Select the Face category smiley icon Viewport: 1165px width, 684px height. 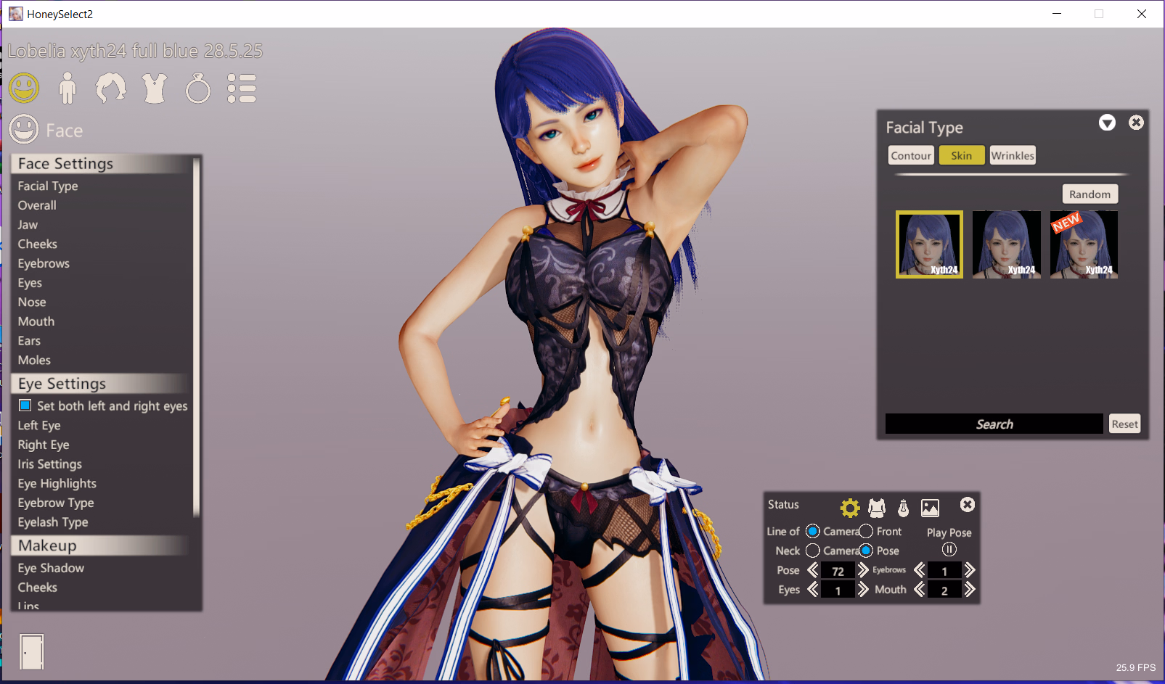pos(24,88)
